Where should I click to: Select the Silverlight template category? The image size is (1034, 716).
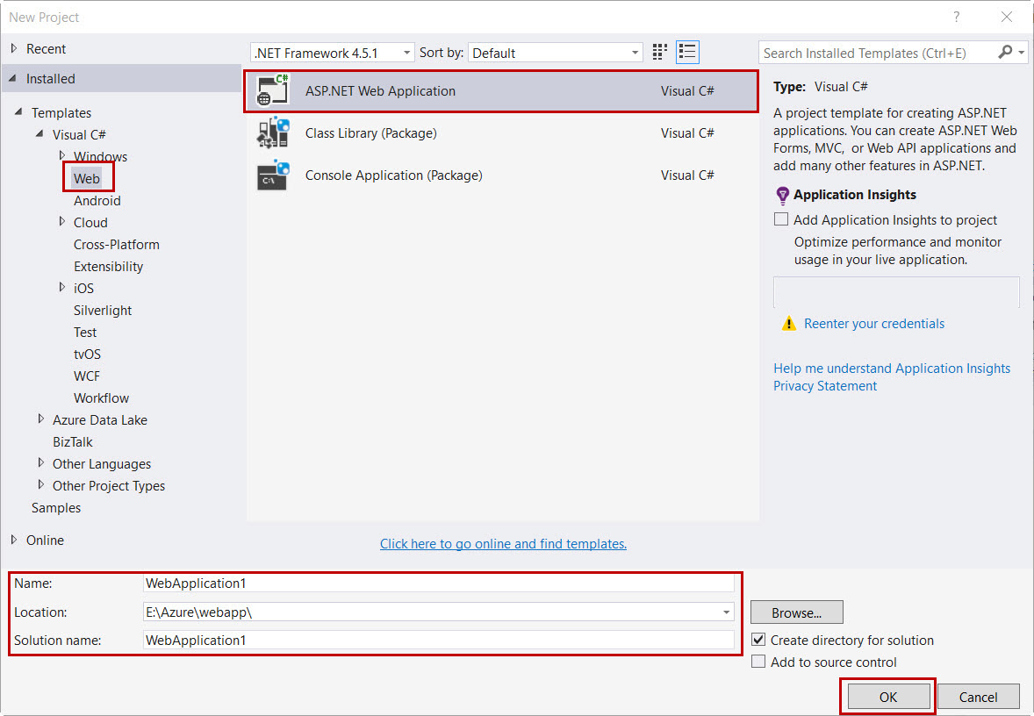102,311
